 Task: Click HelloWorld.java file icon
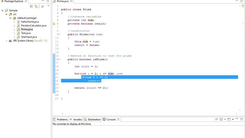click(x=18, y=22)
